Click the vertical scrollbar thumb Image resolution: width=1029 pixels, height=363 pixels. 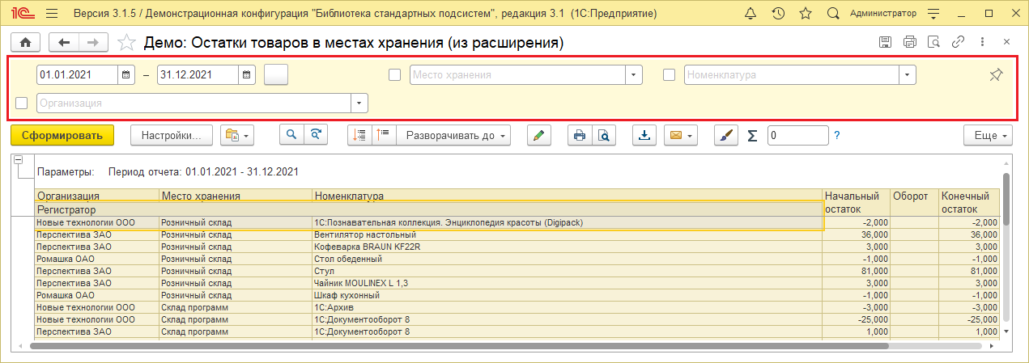1006,199
